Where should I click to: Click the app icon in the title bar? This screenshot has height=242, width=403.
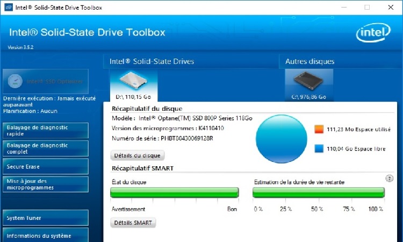click(x=9, y=7)
